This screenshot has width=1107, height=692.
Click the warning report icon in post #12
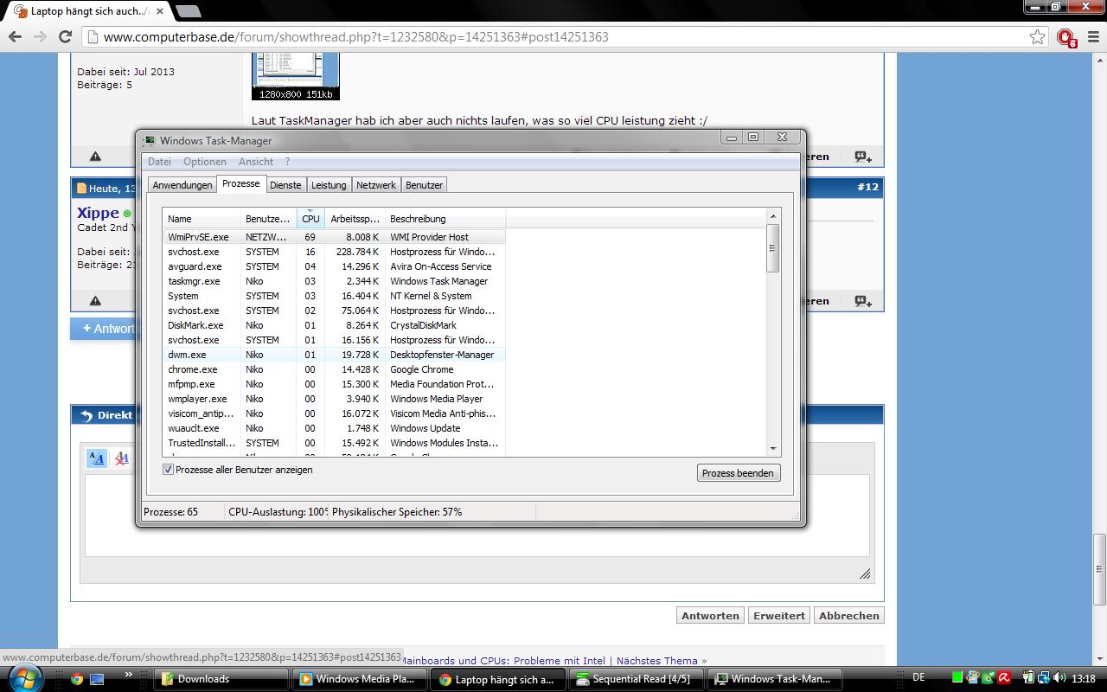click(95, 301)
